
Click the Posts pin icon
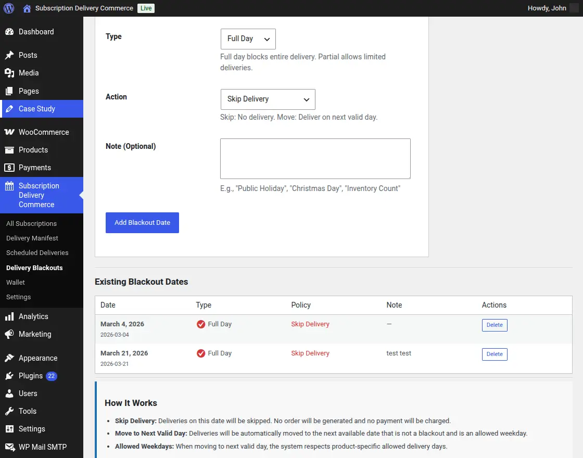(9, 55)
